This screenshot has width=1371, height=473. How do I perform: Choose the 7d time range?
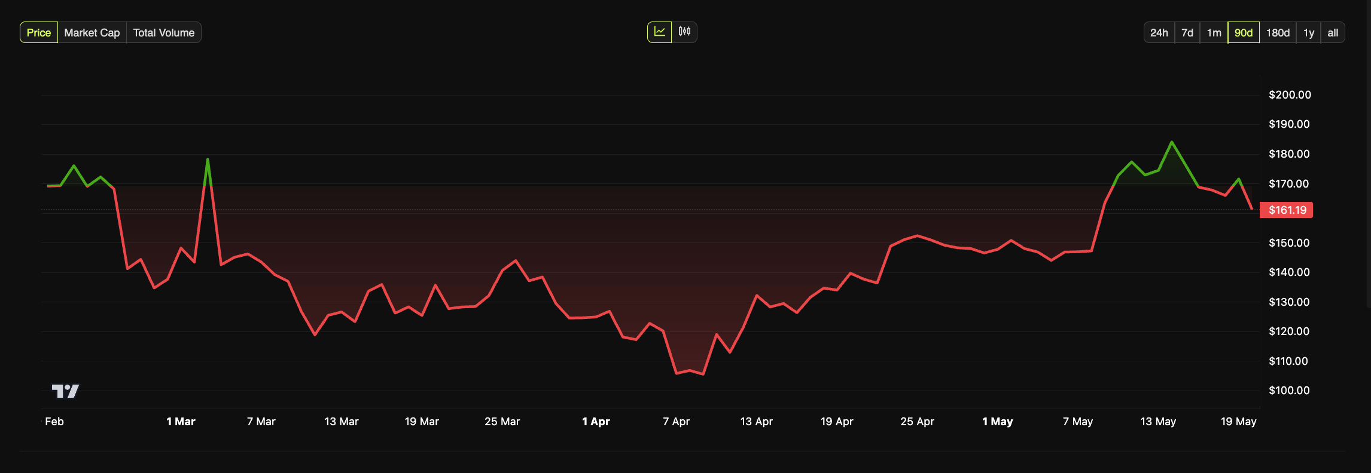[x=1187, y=33]
